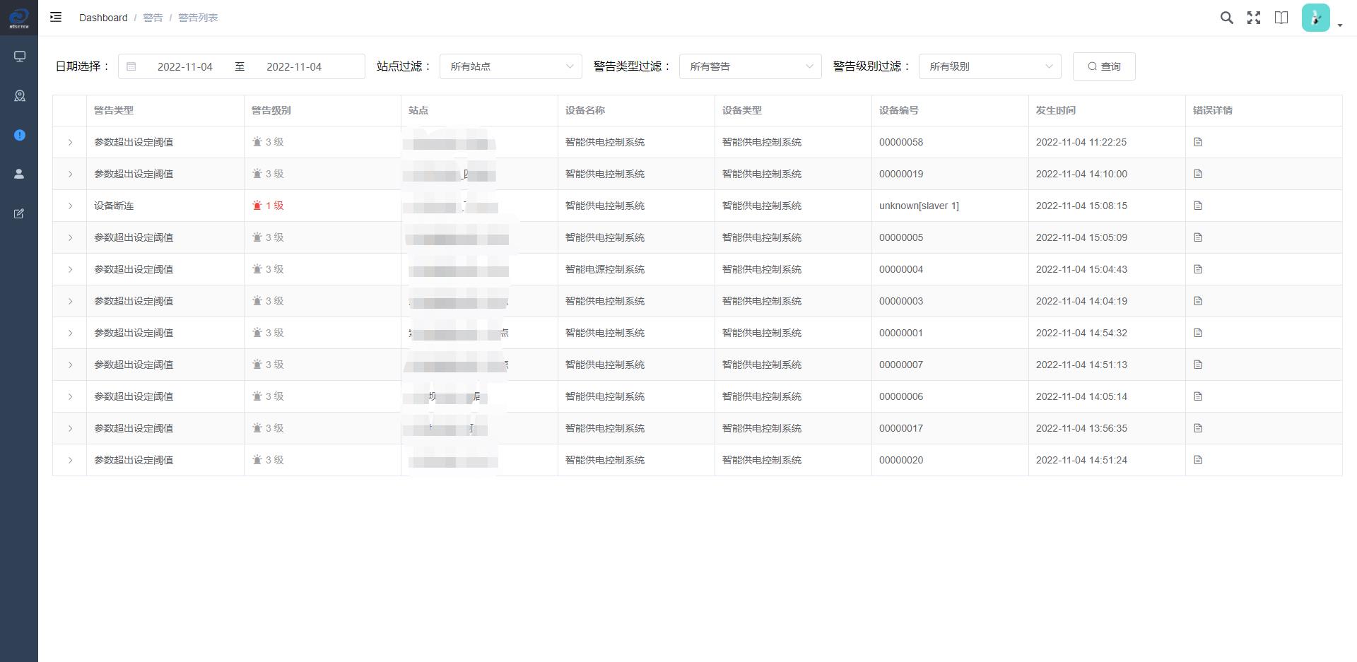Screen dimensions: 1357x662
Task: Toggle fullscreen mode icon in header
Action: click(1254, 18)
